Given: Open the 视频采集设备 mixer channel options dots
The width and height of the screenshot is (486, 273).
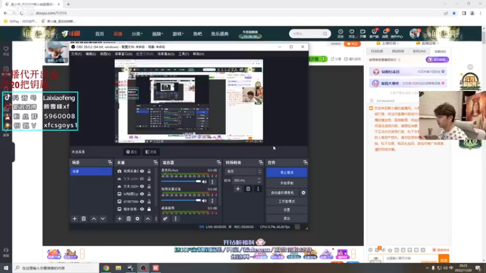Looking at the screenshot, I should (212, 201).
